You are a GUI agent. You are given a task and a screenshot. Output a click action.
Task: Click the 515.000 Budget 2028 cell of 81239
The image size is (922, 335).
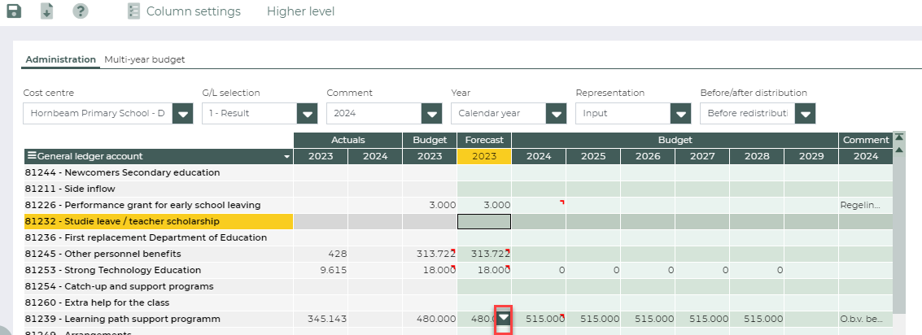[x=757, y=319]
